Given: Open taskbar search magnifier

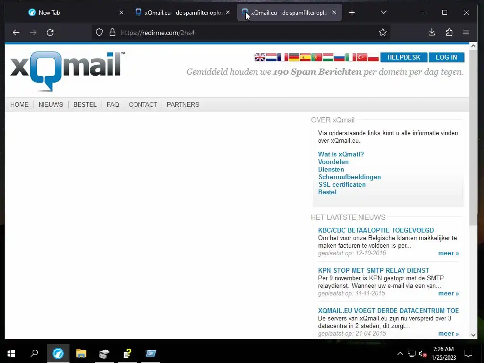Looking at the screenshot, I should pyautogui.click(x=34, y=354).
